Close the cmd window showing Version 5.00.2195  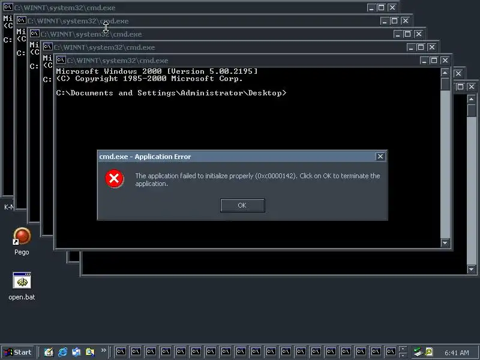[x=445, y=61]
